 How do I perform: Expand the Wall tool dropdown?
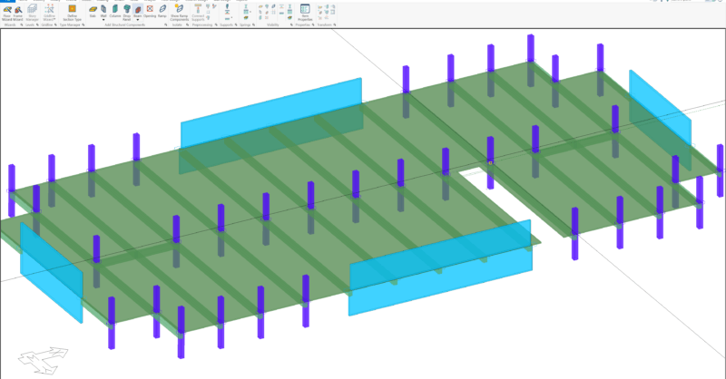pyautogui.click(x=103, y=18)
